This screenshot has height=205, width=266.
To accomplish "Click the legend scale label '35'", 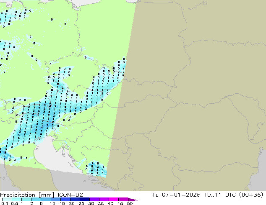I will [x=101, y=203].
